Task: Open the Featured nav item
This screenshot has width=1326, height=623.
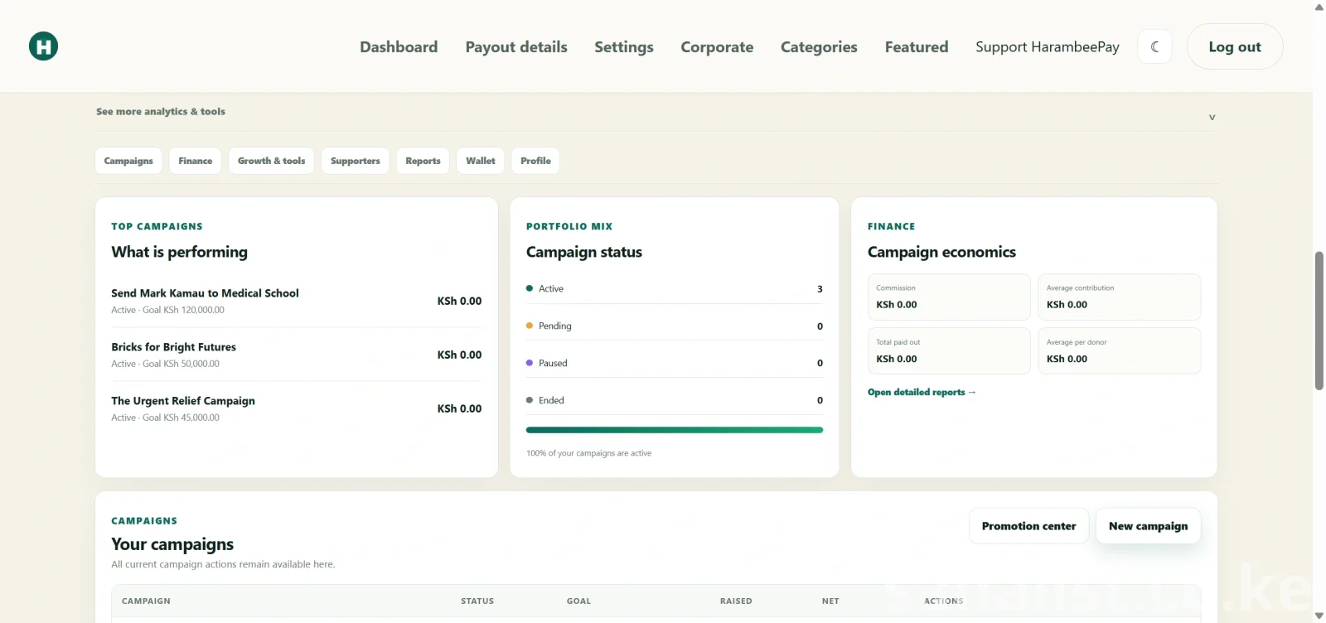Action: coord(917,47)
